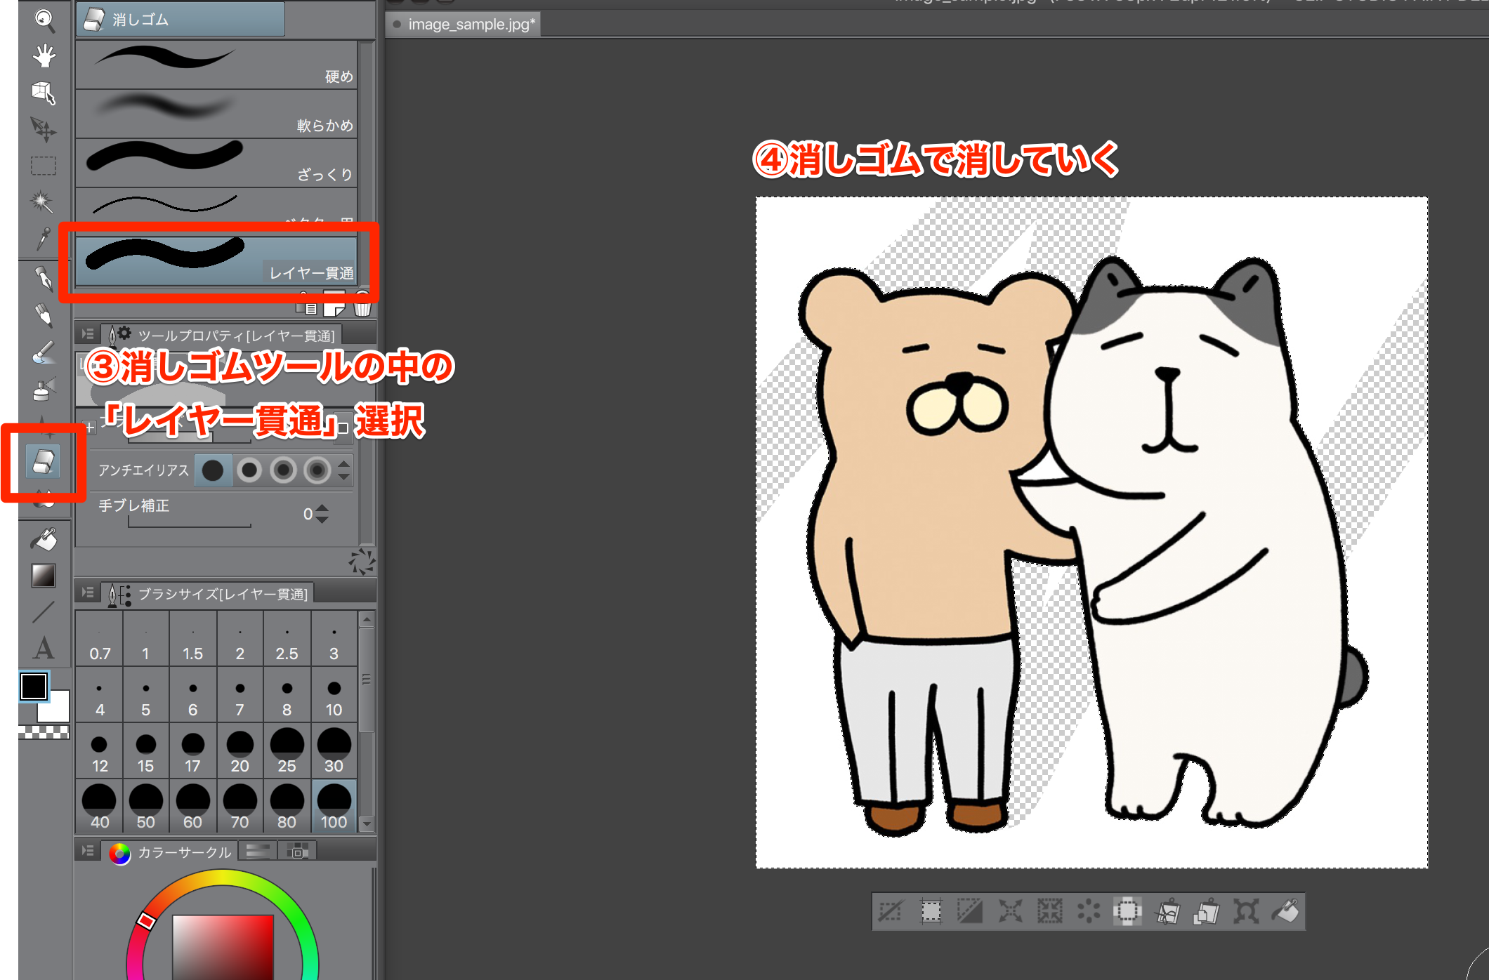The width and height of the screenshot is (1489, 980).
Task: Click Expand selected area in launcher
Action: point(1010,911)
